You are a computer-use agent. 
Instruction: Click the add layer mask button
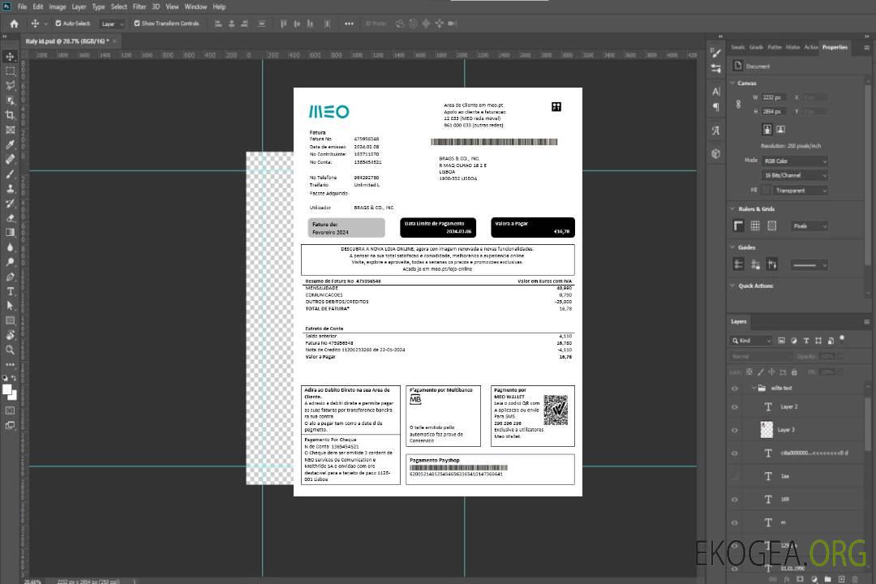click(x=800, y=579)
